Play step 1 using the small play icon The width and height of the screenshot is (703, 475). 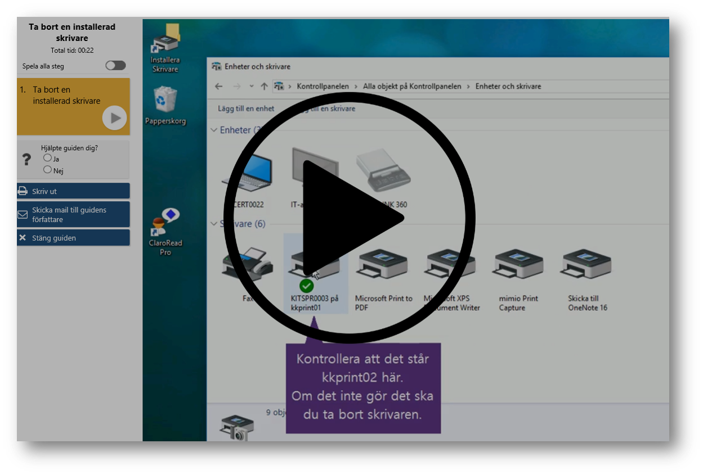click(x=114, y=118)
